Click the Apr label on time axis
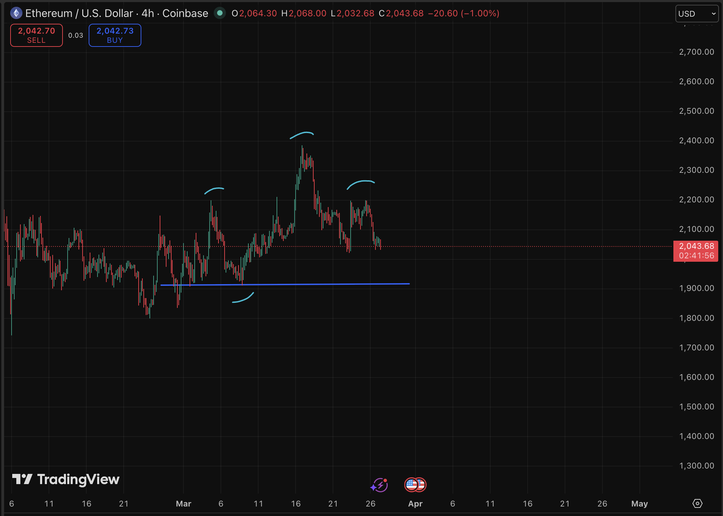The width and height of the screenshot is (723, 516). coord(415,504)
